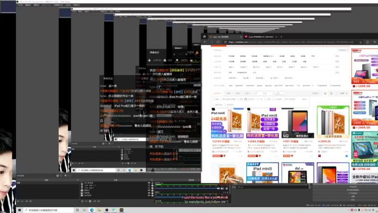This screenshot has height=213, width=378.
Task: View site information via address bar lock
Action: point(225,42)
